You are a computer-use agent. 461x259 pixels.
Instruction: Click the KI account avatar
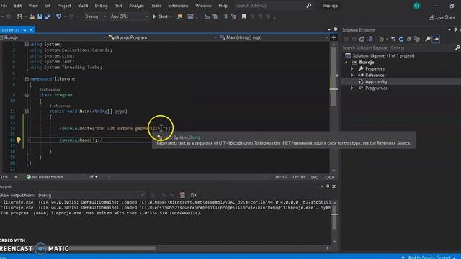click(x=416, y=6)
